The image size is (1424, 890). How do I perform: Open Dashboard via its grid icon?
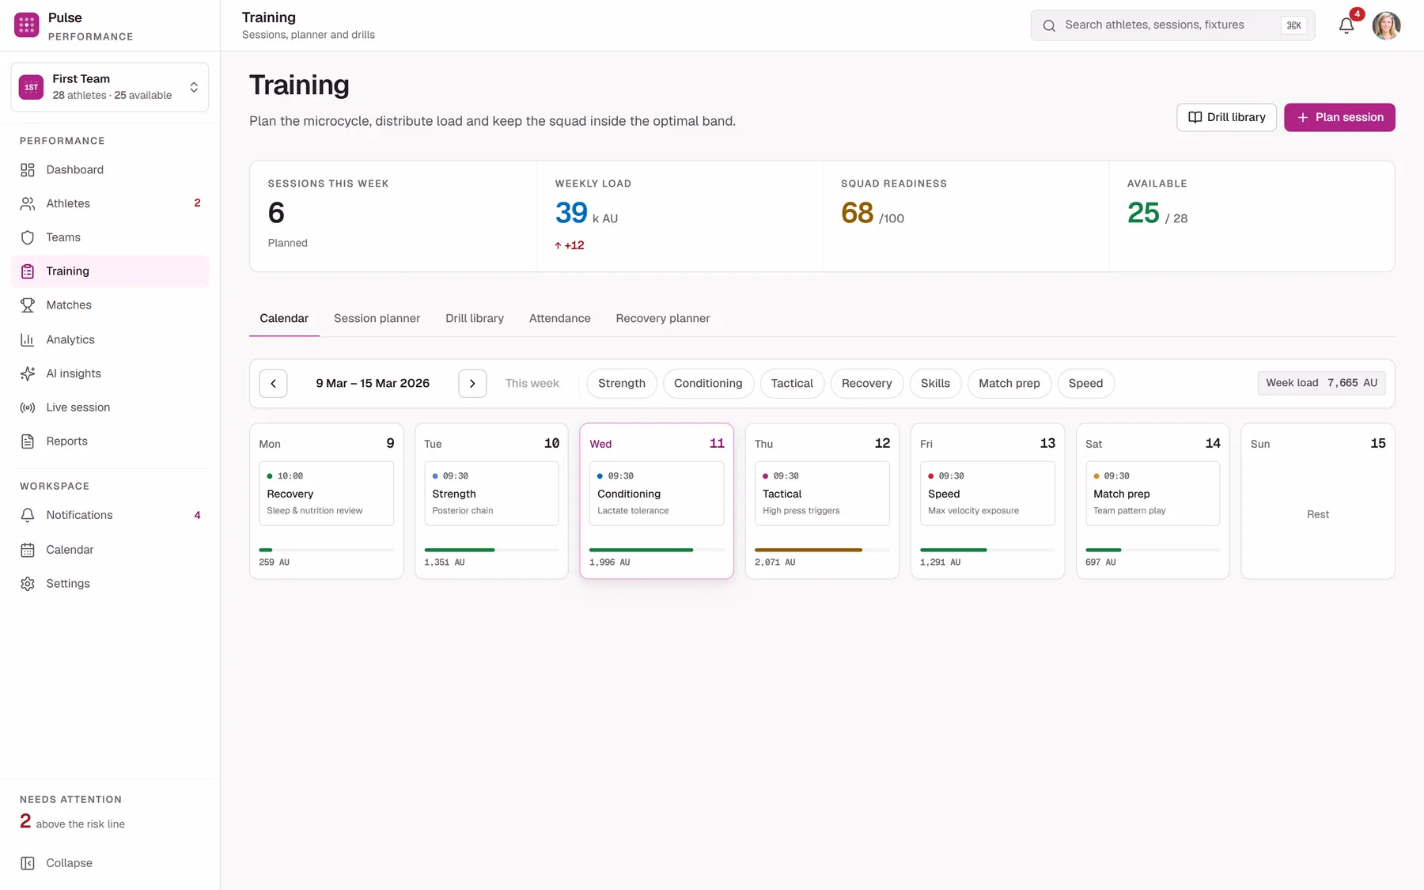28,170
